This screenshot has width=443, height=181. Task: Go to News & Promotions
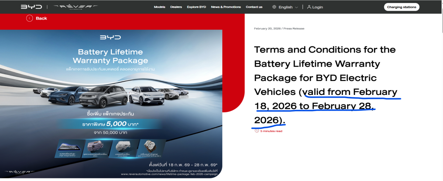click(226, 7)
